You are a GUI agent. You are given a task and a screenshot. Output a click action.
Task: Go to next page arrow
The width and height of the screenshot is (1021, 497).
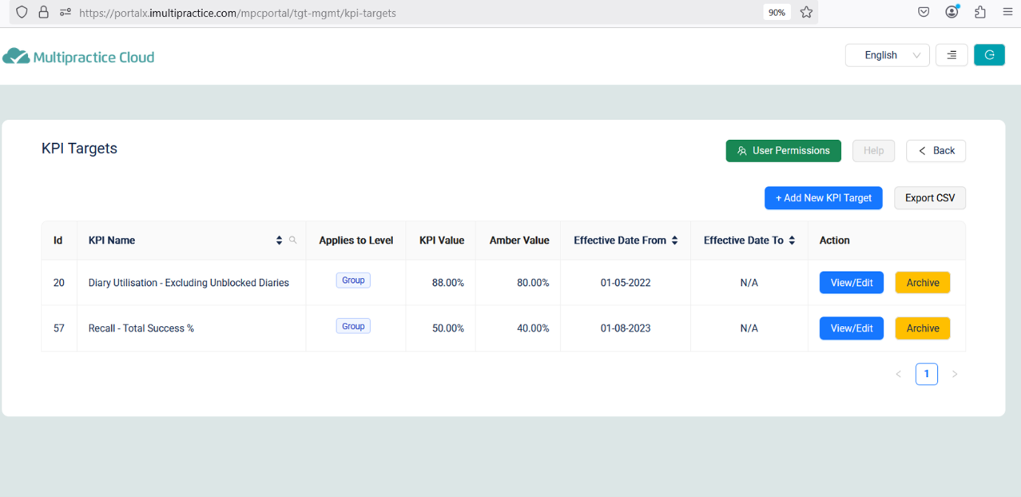click(954, 374)
